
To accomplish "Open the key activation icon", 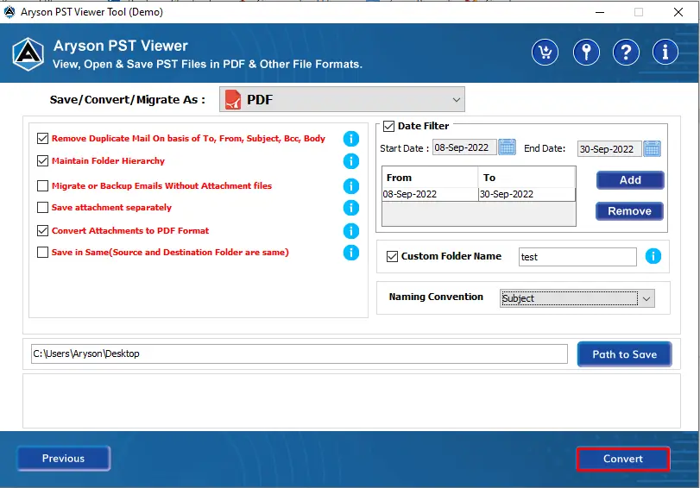I will [586, 53].
